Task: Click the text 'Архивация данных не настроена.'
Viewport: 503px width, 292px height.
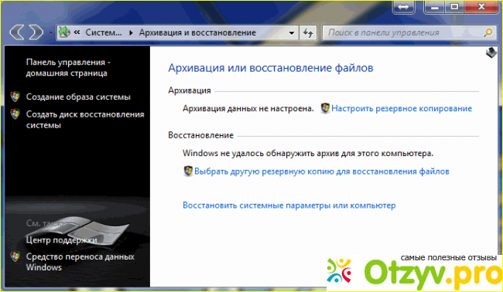Action: (x=248, y=108)
